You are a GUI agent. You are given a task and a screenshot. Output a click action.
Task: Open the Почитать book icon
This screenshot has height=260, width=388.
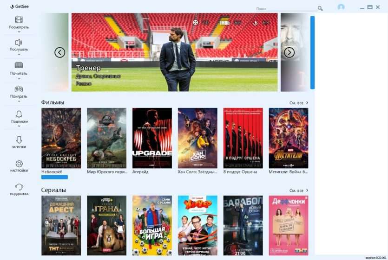click(x=19, y=65)
